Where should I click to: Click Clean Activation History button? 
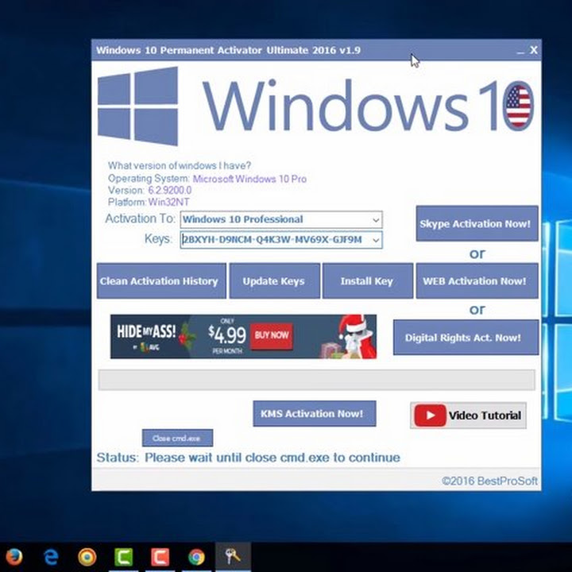coord(161,281)
